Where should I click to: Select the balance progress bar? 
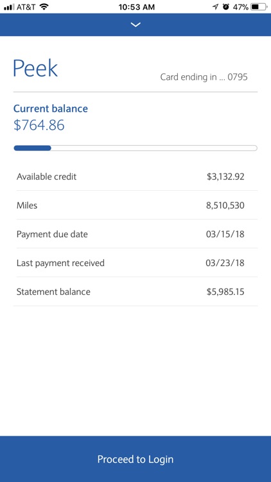[x=135, y=148]
